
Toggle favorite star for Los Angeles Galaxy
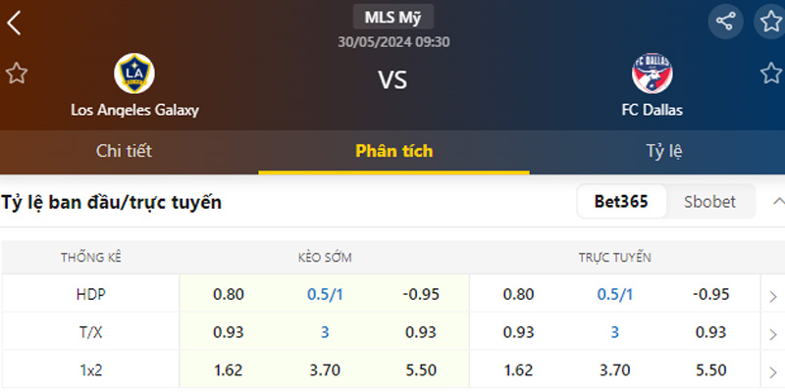[x=16, y=73]
